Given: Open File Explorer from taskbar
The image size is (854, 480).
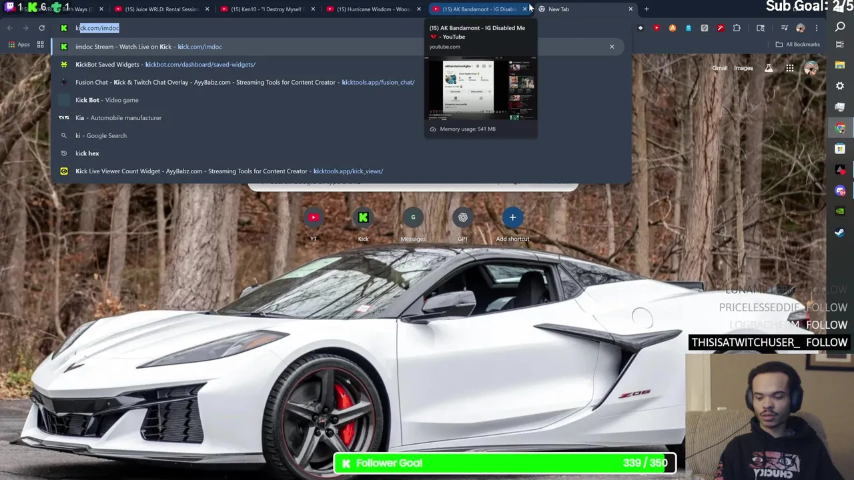Looking at the screenshot, I should pos(840,65).
